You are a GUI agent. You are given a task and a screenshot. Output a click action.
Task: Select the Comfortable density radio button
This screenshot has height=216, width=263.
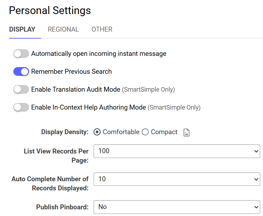[x=97, y=132]
